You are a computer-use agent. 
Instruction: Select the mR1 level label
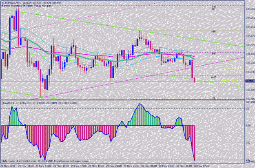(x=213, y=31)
